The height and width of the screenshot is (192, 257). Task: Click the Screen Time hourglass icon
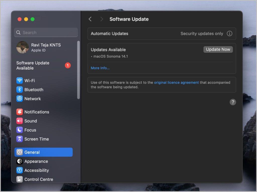tap(20, 139)
